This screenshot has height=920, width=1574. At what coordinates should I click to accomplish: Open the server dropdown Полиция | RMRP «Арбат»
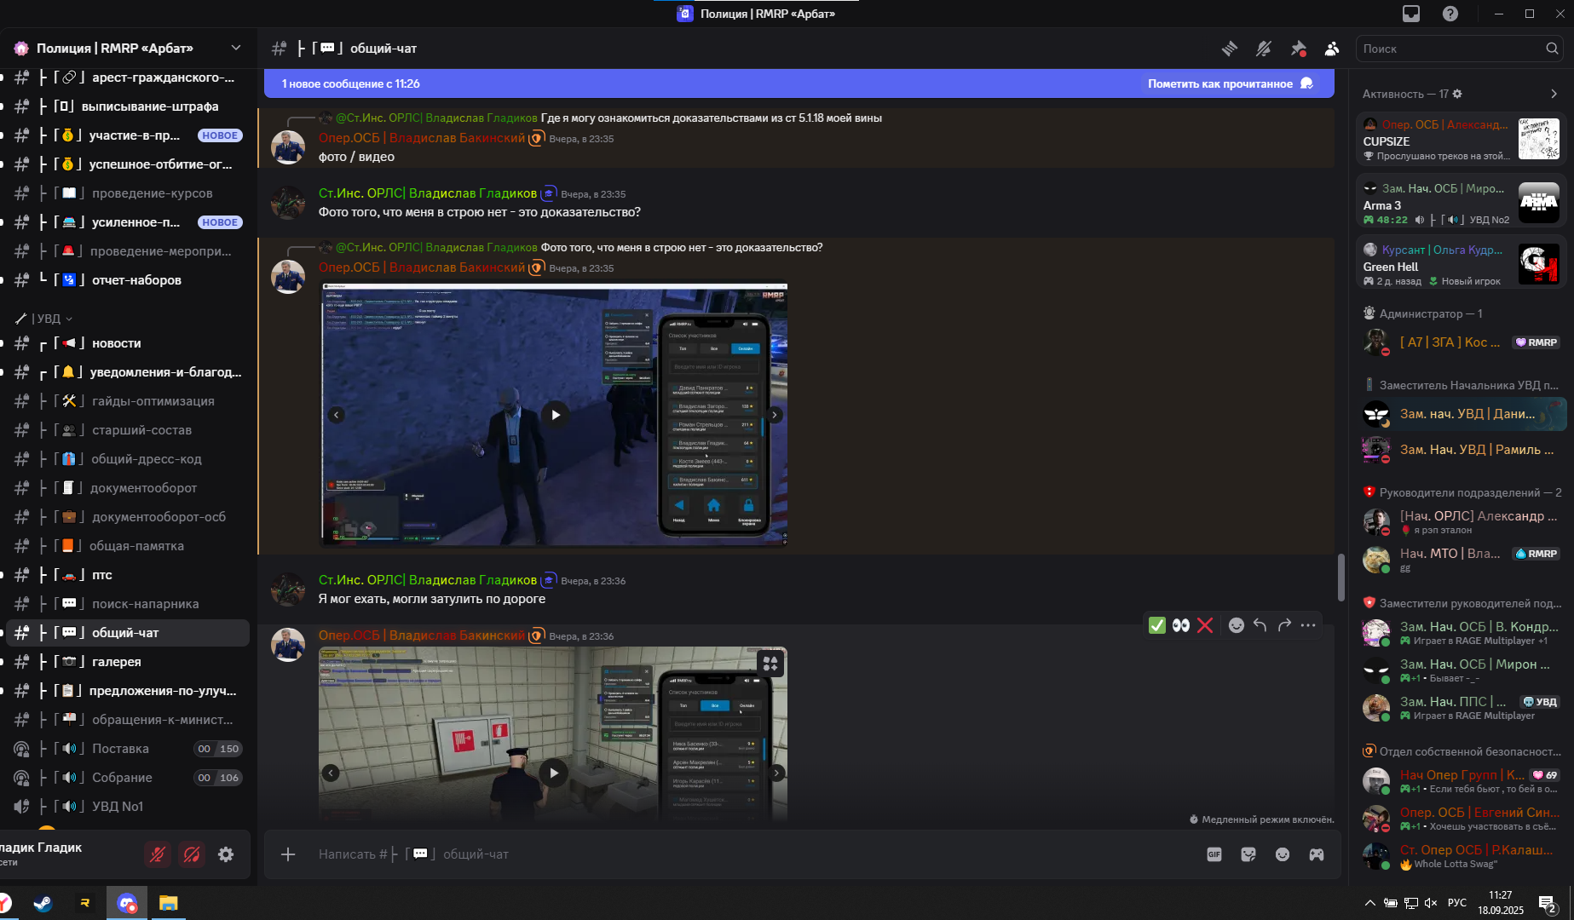click(128, 48)
